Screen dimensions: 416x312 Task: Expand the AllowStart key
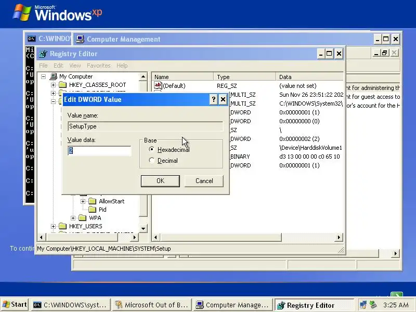(x=83, y=201)
